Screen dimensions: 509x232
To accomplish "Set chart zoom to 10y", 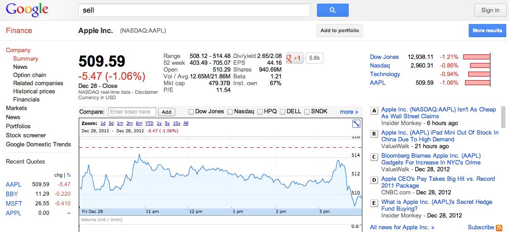I will [x=177, y=123].
